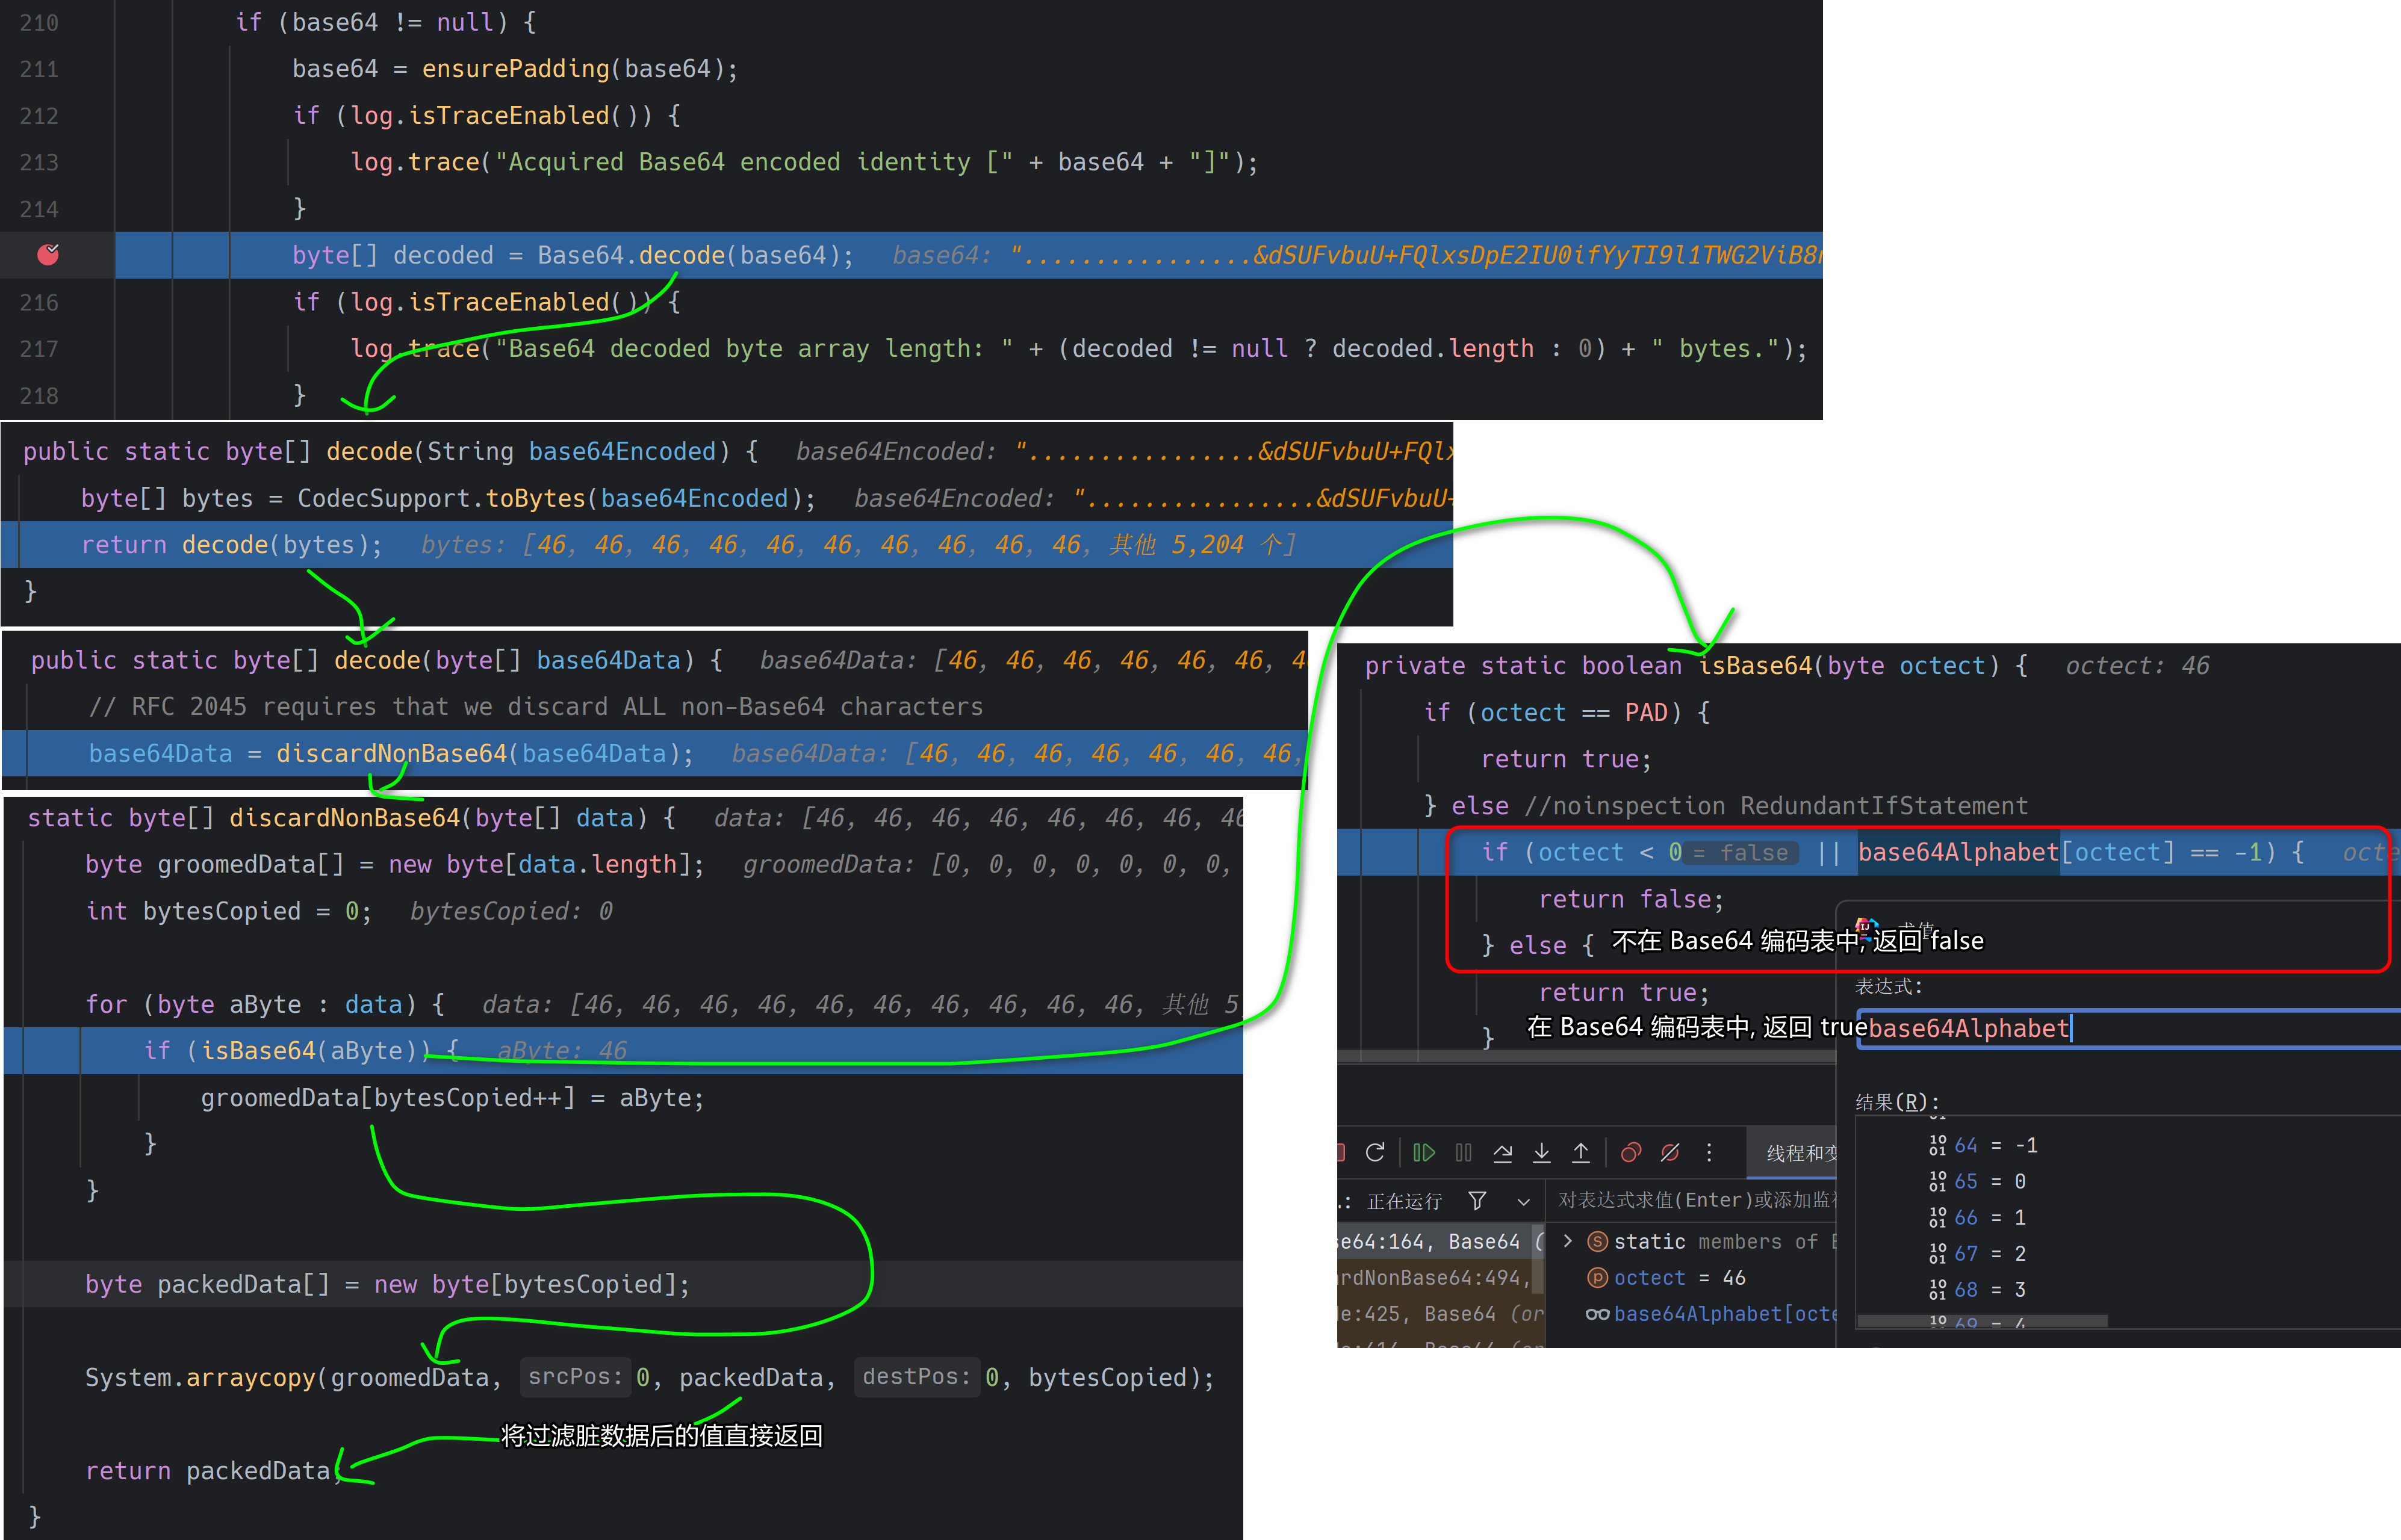The width and height of the screenshot is (2401, 1540).
Task: Click the binary icon beside result 66
Action: pyautogui.click(x=1938, y=1217)
